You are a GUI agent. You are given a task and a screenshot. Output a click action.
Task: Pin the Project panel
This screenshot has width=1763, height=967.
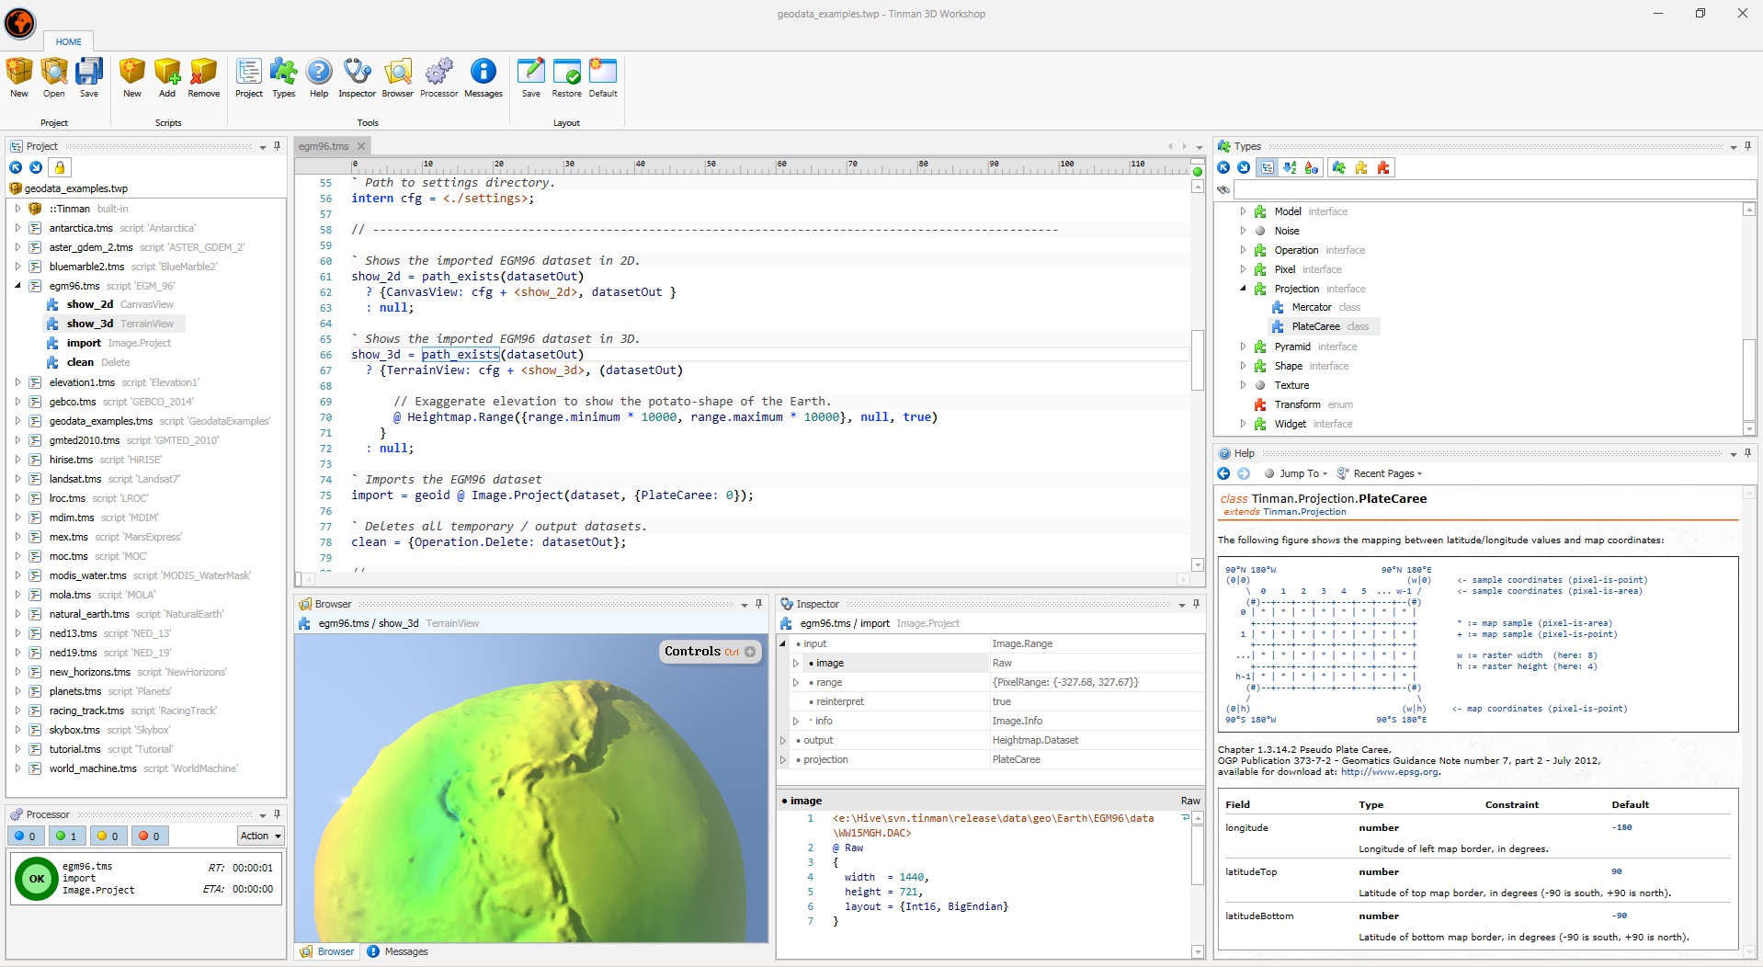pyautogui.click(x=277, y=146)
